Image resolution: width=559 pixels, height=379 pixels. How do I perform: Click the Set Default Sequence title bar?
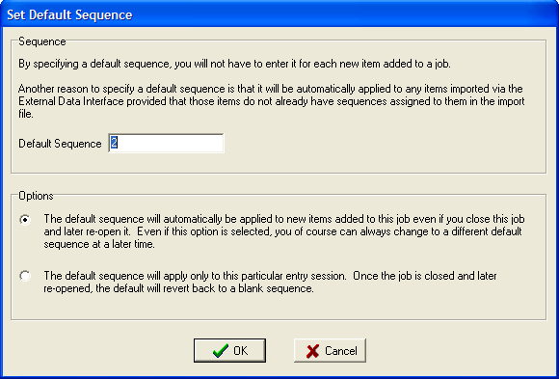tap(279, 14)
